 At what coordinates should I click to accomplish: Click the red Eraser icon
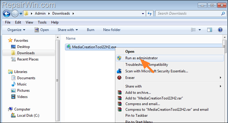click(x=119, y=78)
